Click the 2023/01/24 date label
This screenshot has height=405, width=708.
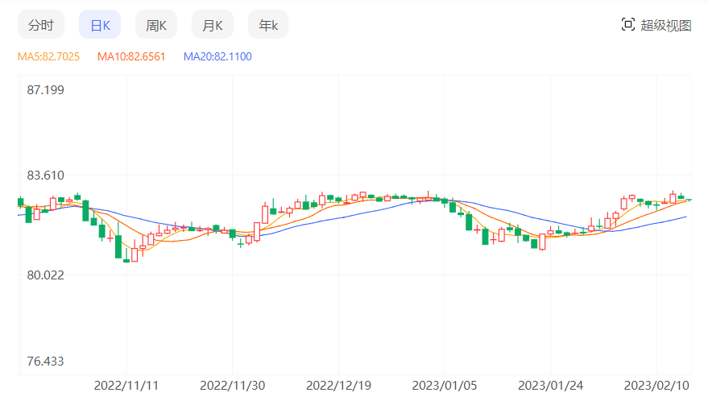(551, 386)
